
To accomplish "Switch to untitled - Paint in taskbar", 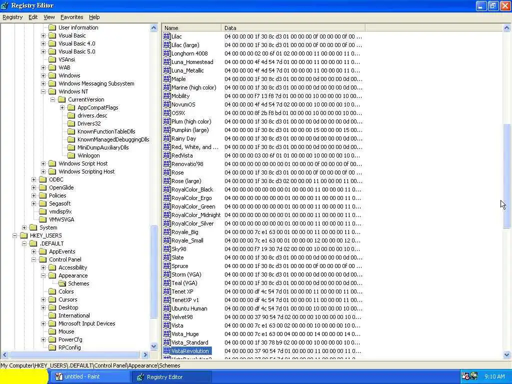I will coord(90,377).
